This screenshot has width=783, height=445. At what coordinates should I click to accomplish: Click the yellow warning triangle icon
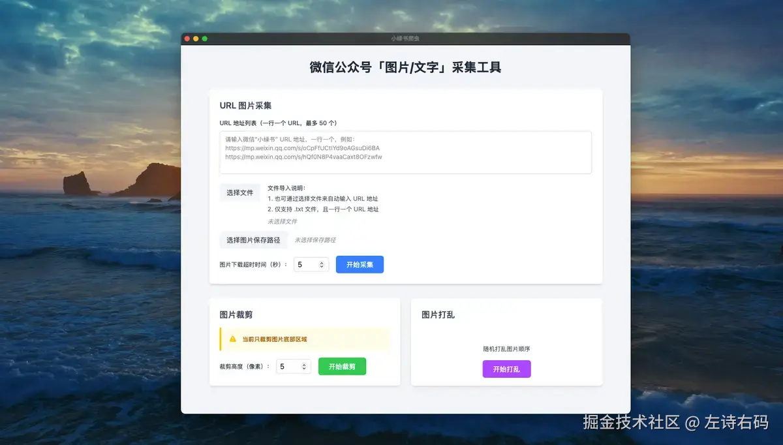pos(233,339)
